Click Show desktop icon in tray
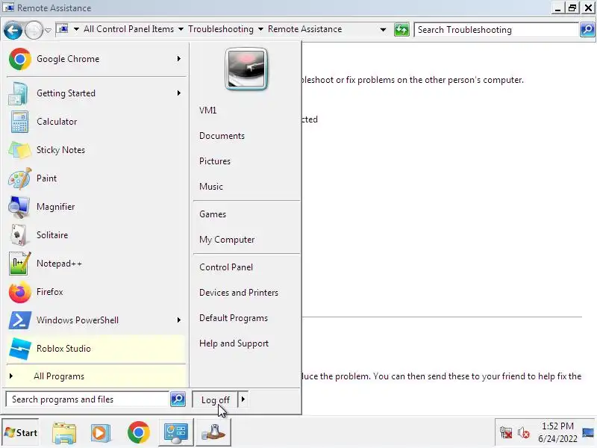 588,433
